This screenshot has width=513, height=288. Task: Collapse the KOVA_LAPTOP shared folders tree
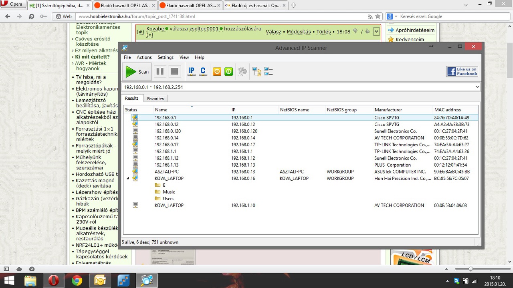pos(128,178)
